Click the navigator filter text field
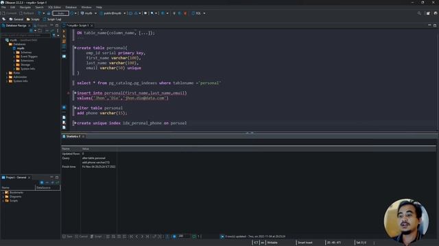The width and height of the screenshot is (439, 246). [x=25, y=36]
